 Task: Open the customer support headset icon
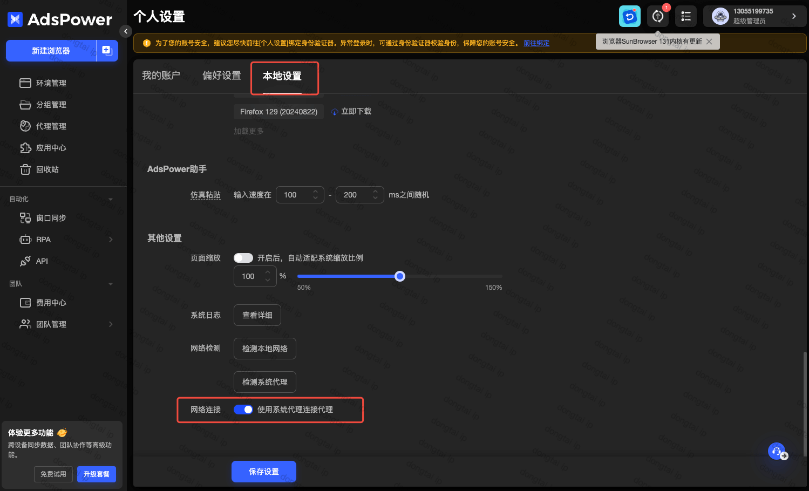(776, 451)
